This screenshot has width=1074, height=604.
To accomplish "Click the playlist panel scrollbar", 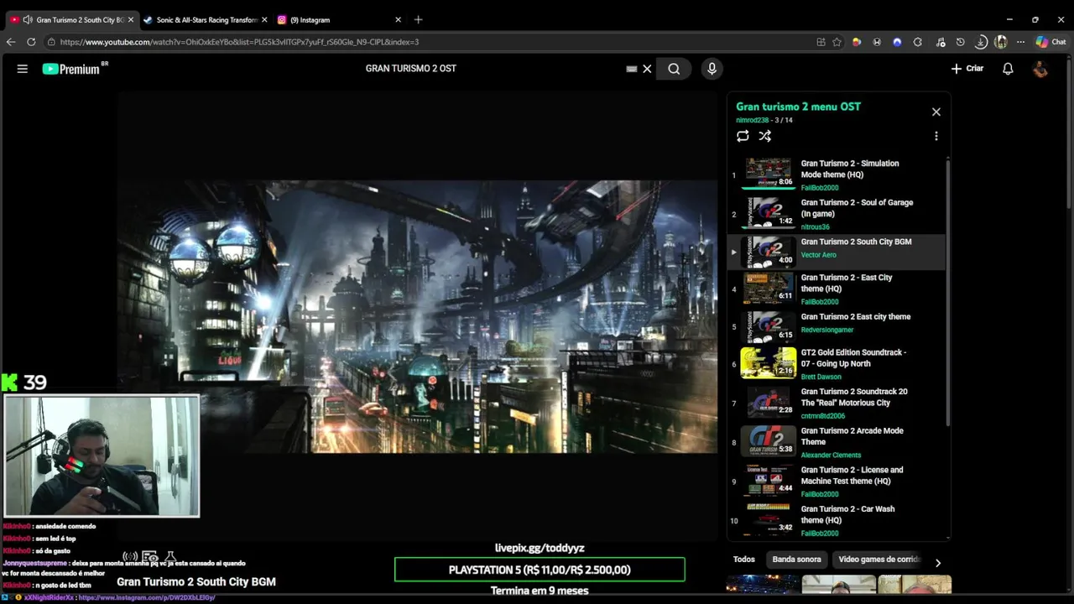I will pos(948,294).
